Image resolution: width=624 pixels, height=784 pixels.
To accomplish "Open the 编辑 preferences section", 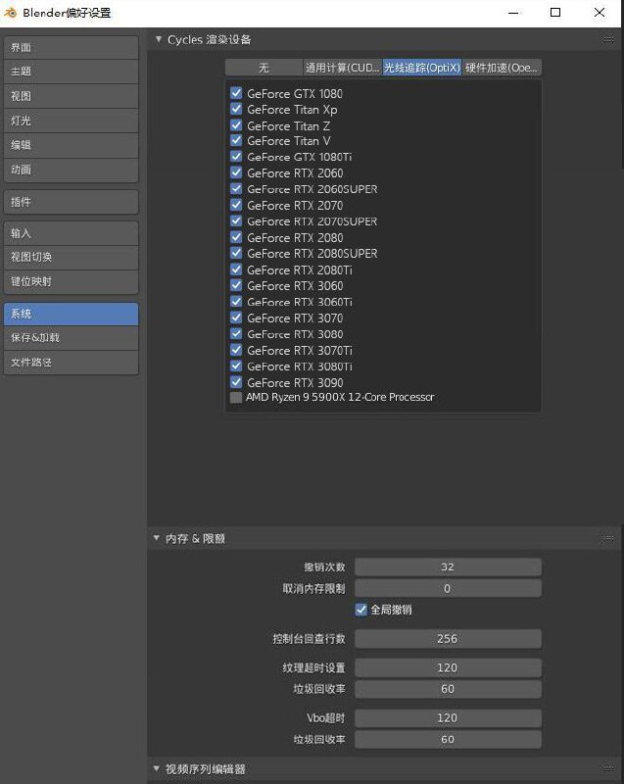I will point(71,145).
